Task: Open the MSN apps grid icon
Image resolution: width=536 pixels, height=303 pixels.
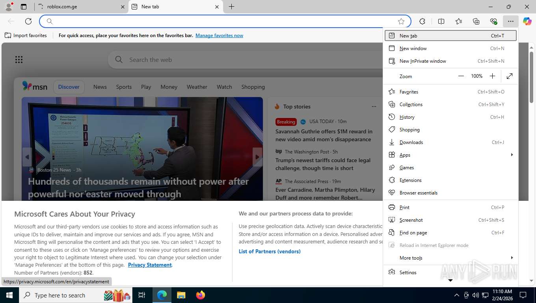Action: point(19,60)
